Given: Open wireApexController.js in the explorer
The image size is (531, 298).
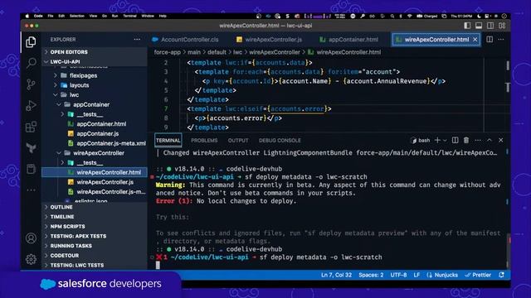Looking at the screenshot, I should coord(95,182).
